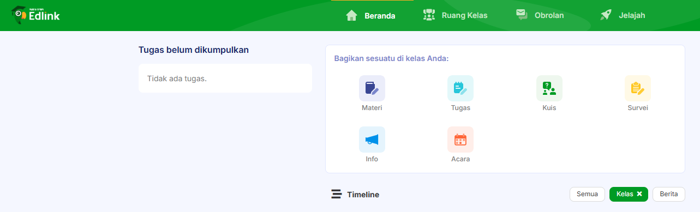Show Berita in the timeline
Screen dimensions: 700x212
point(669,194)
